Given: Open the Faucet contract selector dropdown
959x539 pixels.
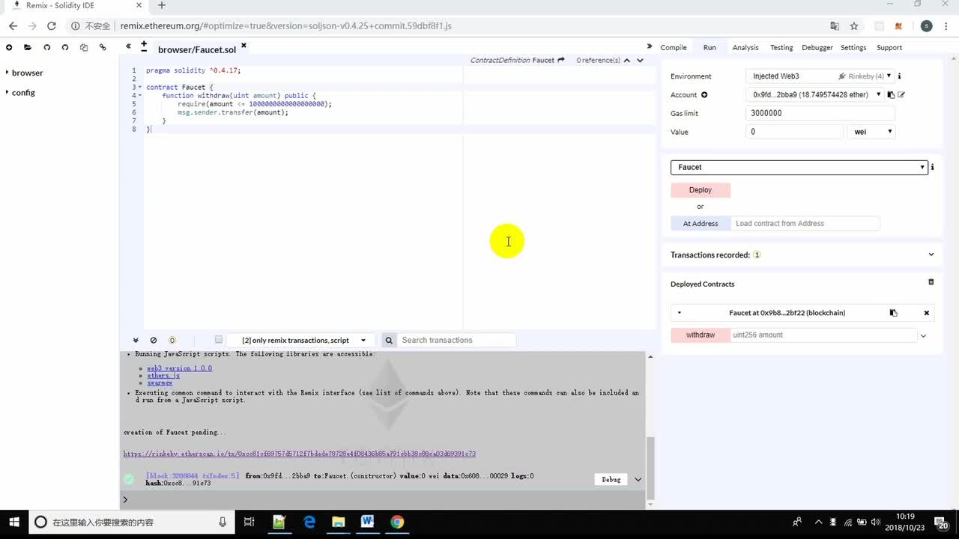Looking at the screenshot, I should click(x=799, y=167).
